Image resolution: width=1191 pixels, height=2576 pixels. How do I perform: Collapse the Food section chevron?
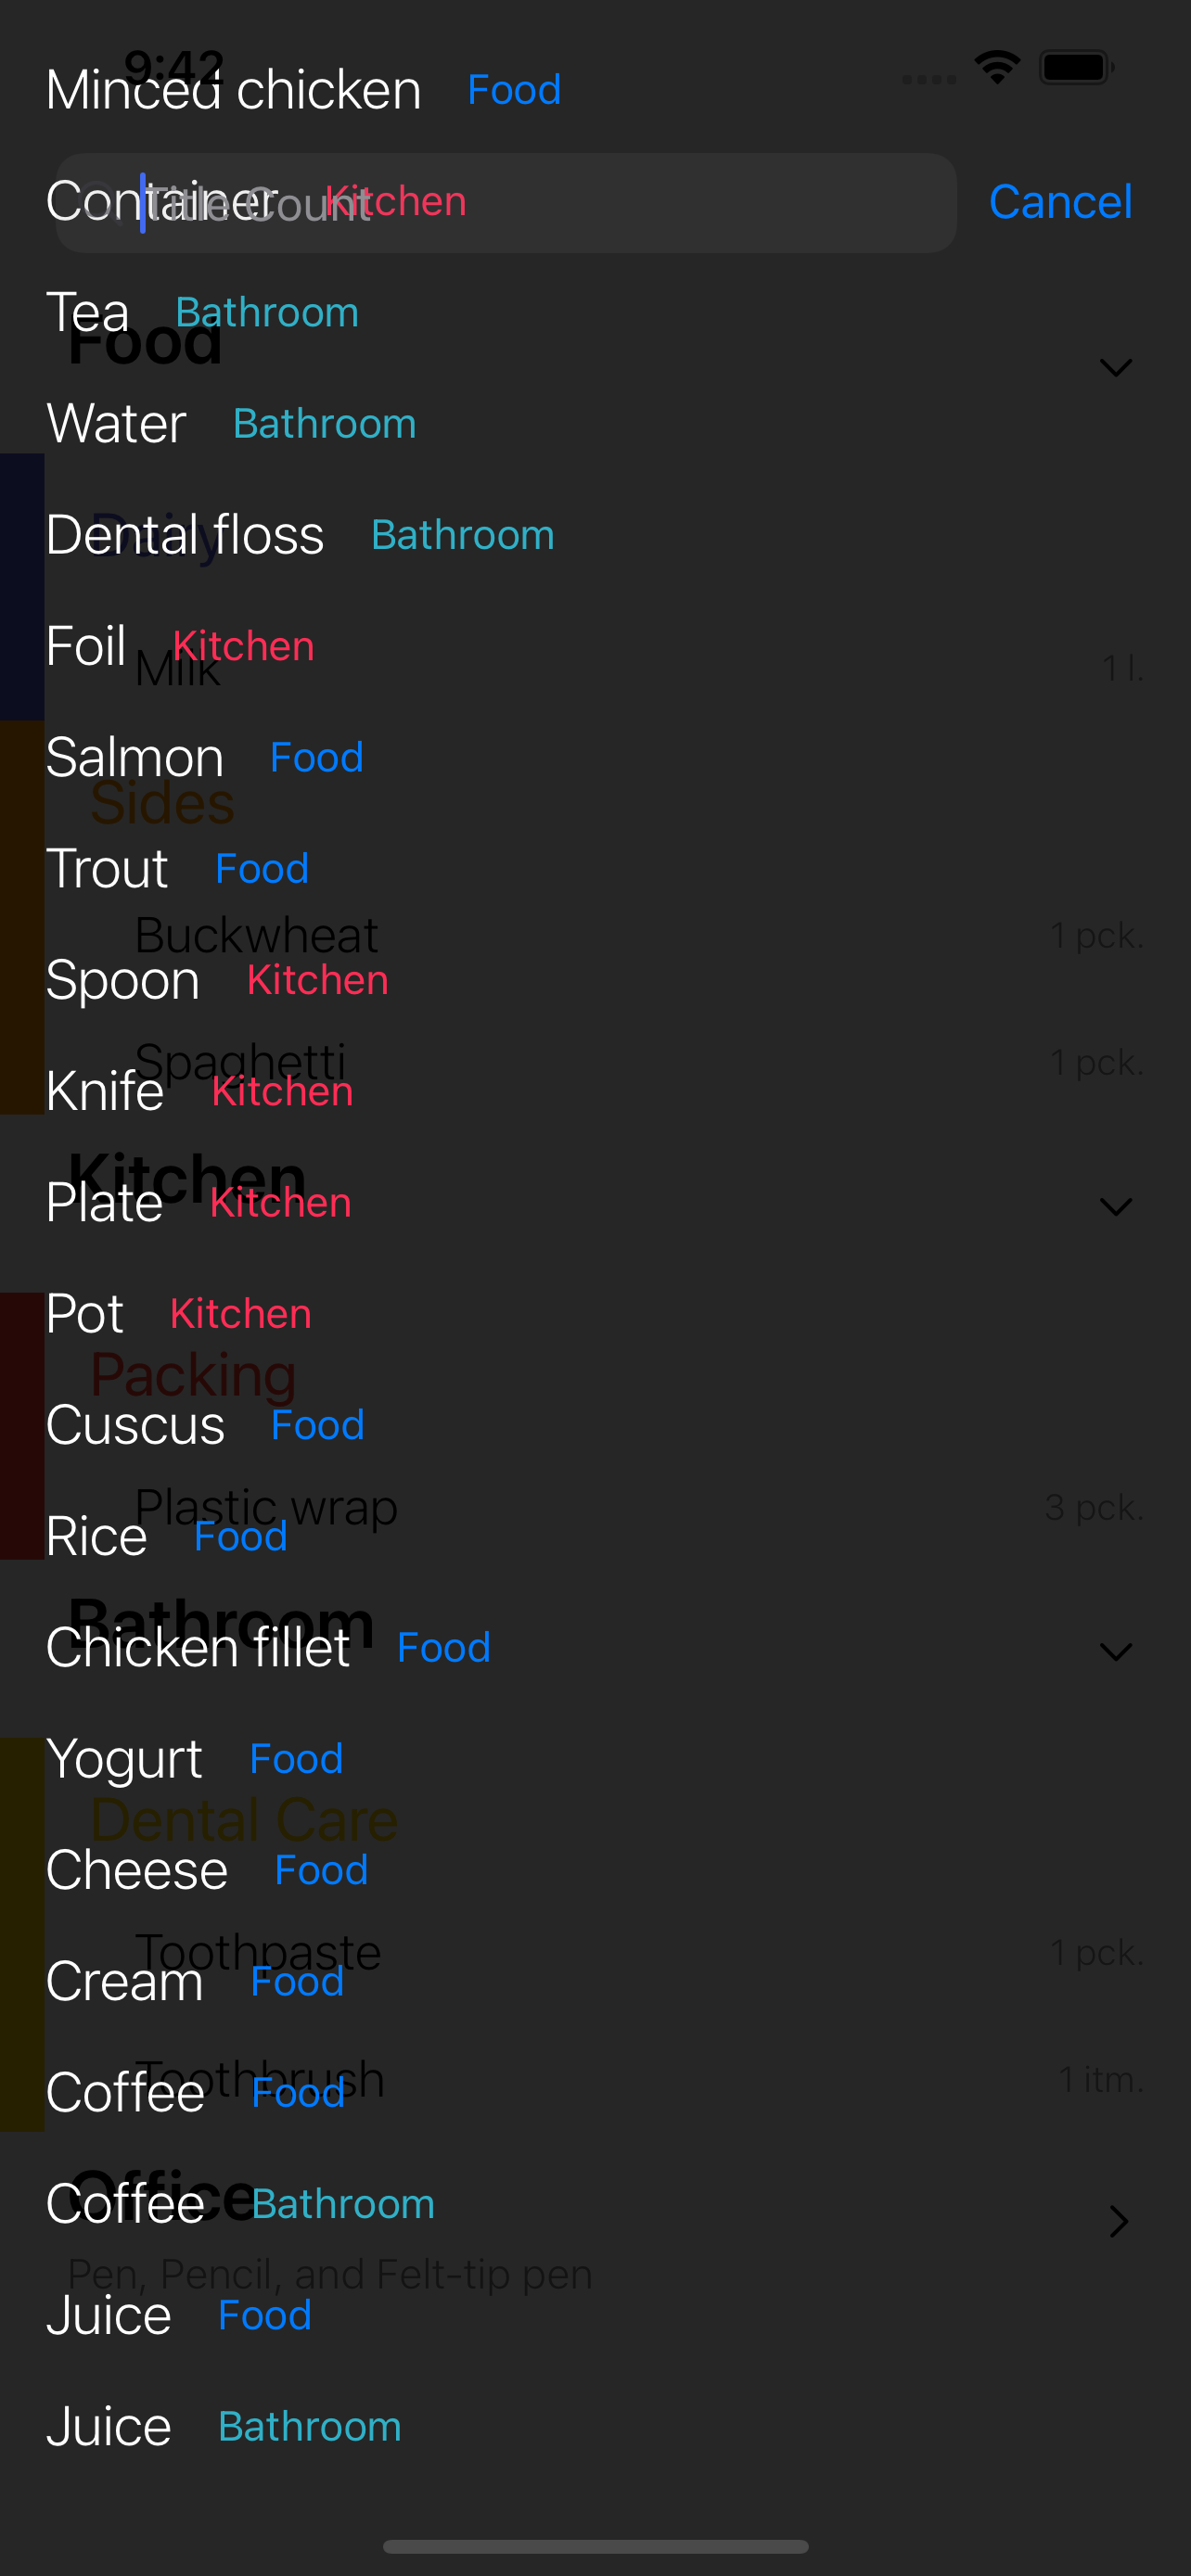tap(1115, 368)
